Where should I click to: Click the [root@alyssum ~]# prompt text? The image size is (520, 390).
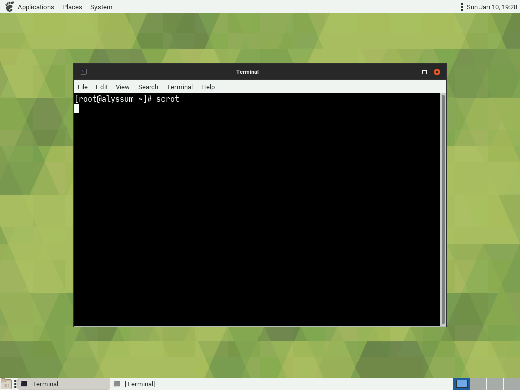point(113,99)
